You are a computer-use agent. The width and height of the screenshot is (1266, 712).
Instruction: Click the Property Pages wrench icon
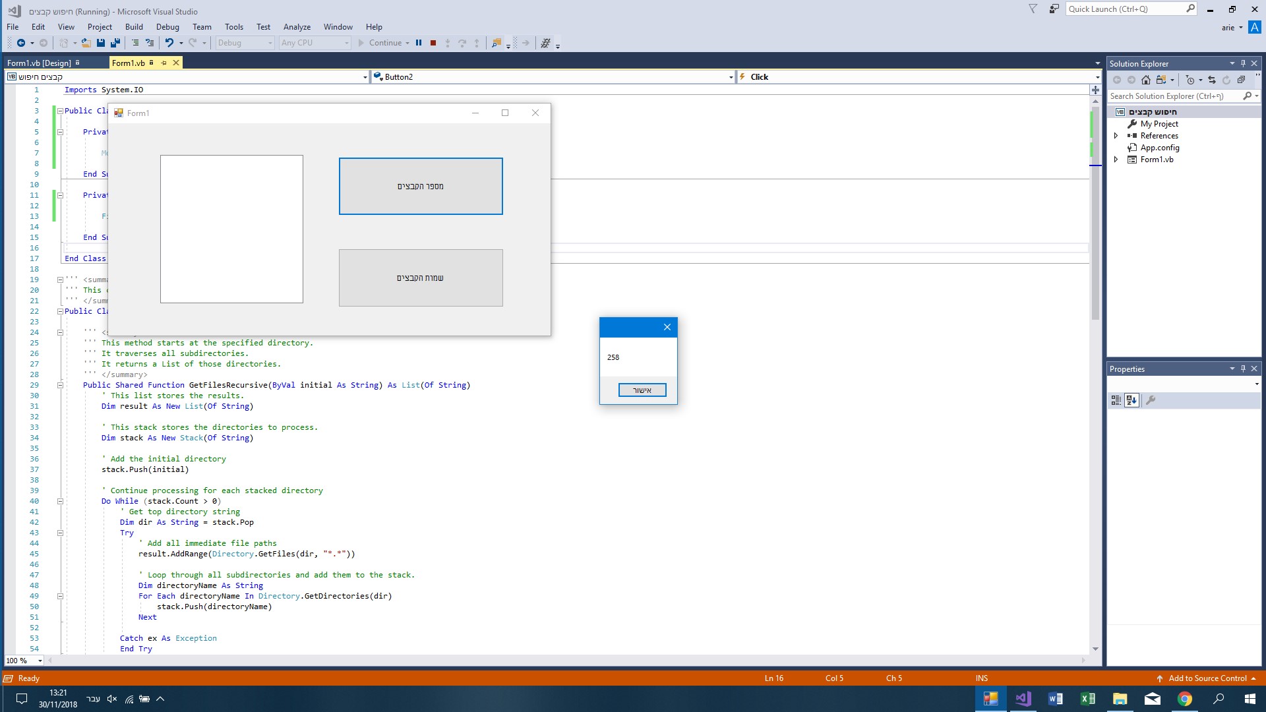click(x=1151, y=400)
